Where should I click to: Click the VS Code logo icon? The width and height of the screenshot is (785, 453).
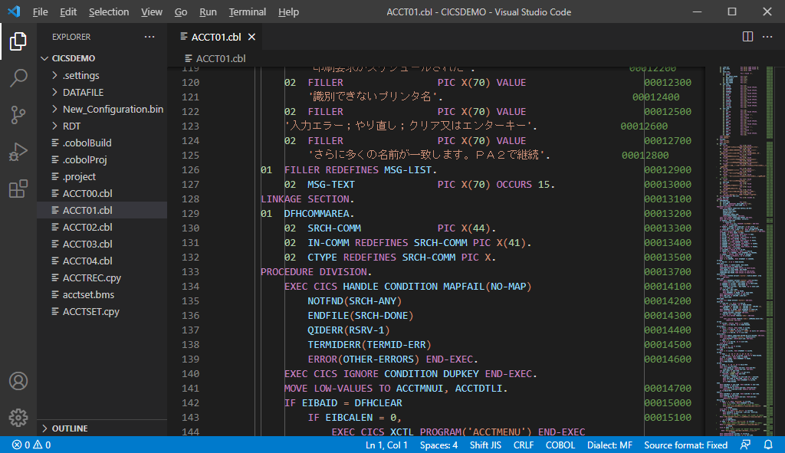(x=14, y=11)
